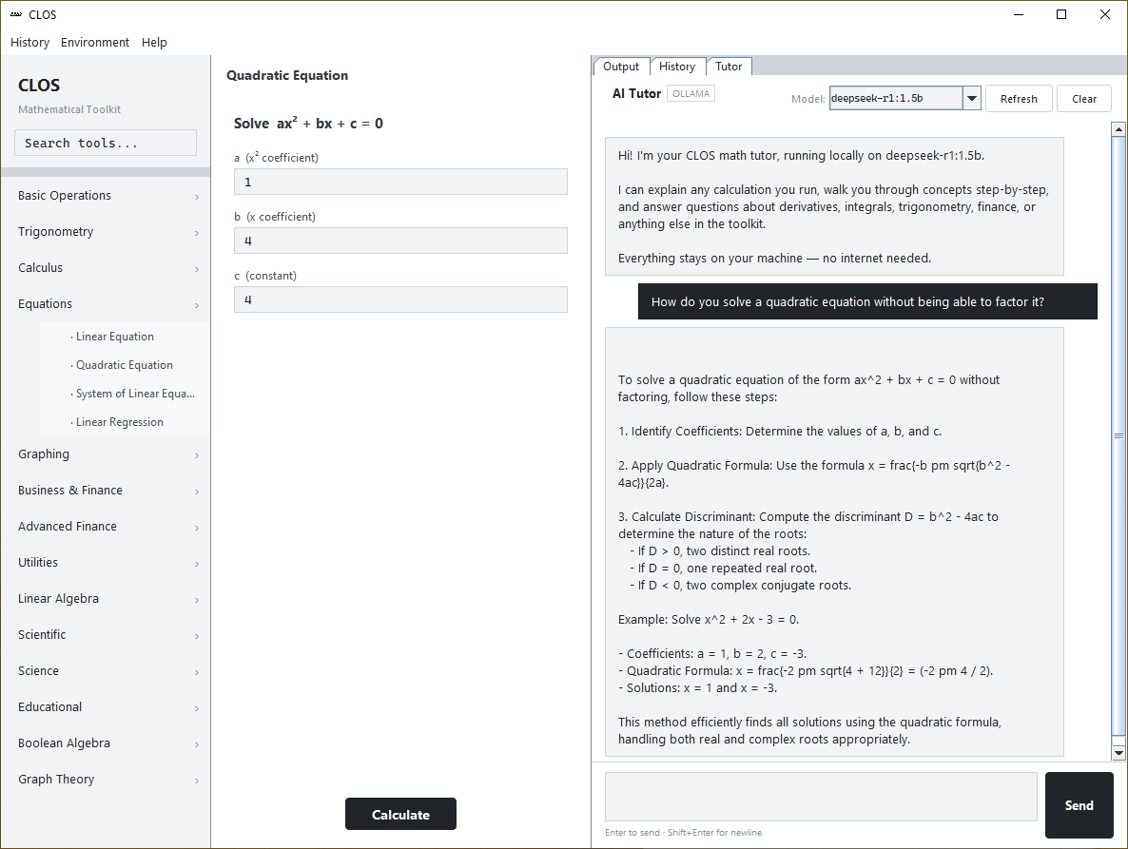This screenshot has width=1128, height=849.
Task: Click the chat vertical scrollbar thumb
Action: [1118, 435]
